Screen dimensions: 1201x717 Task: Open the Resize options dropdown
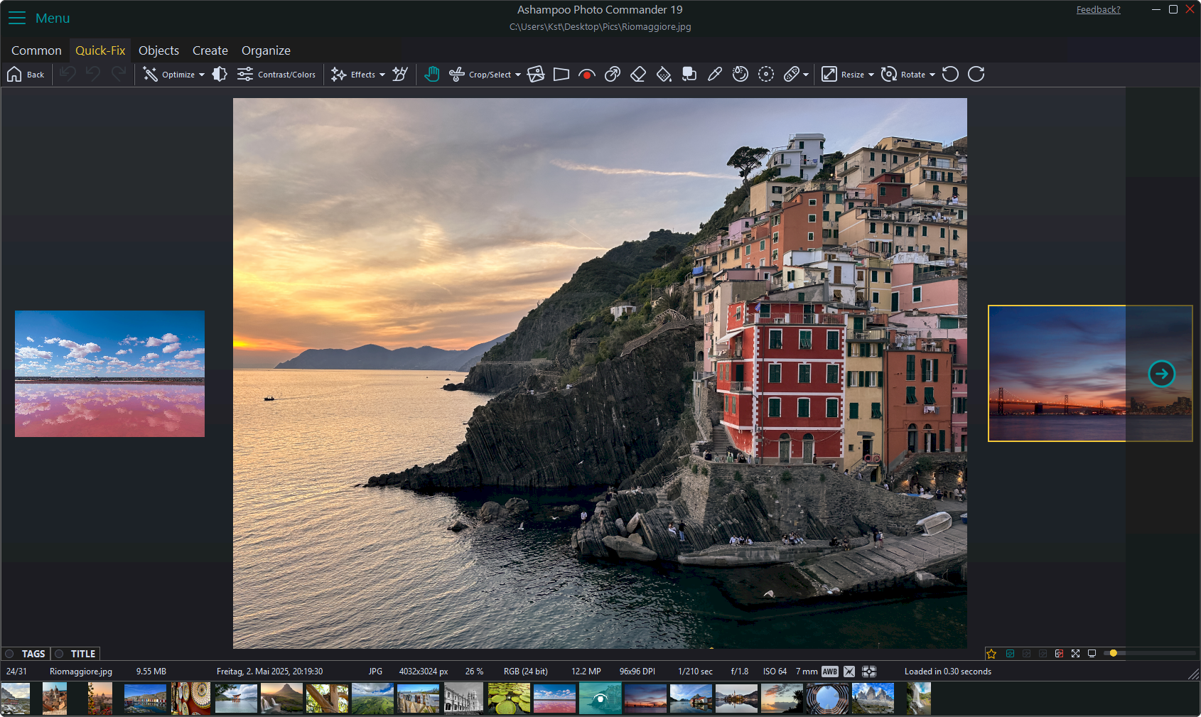tap(870, 74)
